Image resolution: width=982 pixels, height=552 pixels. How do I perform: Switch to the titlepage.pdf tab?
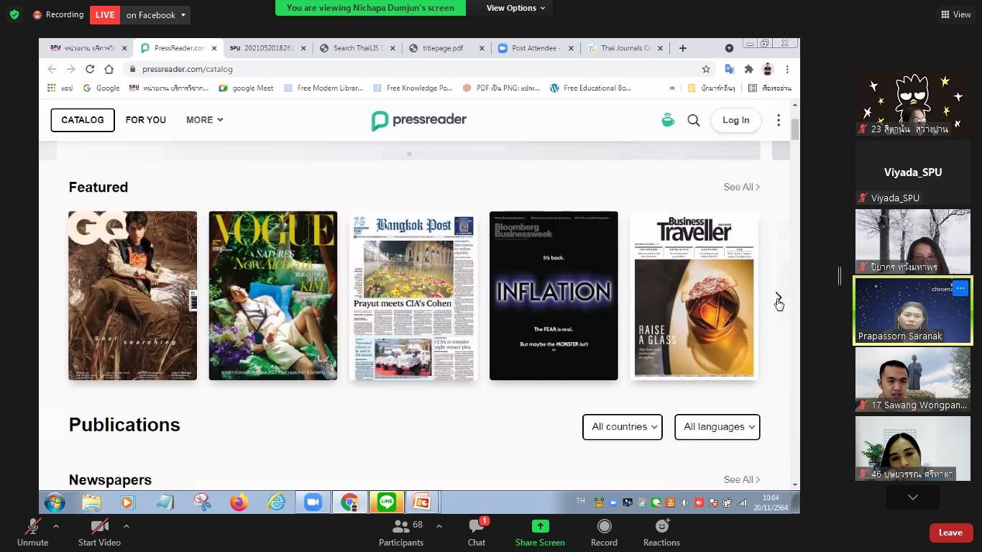pos(446,48)
